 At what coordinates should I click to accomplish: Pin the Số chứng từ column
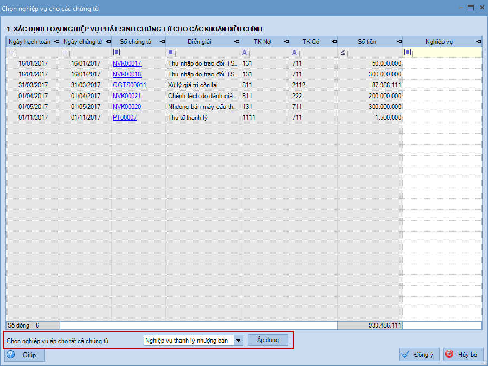click(x=162, y=42)
